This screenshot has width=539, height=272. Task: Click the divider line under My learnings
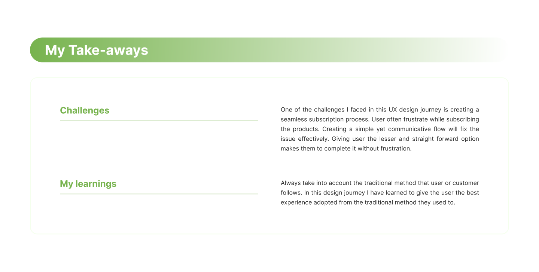159,194
